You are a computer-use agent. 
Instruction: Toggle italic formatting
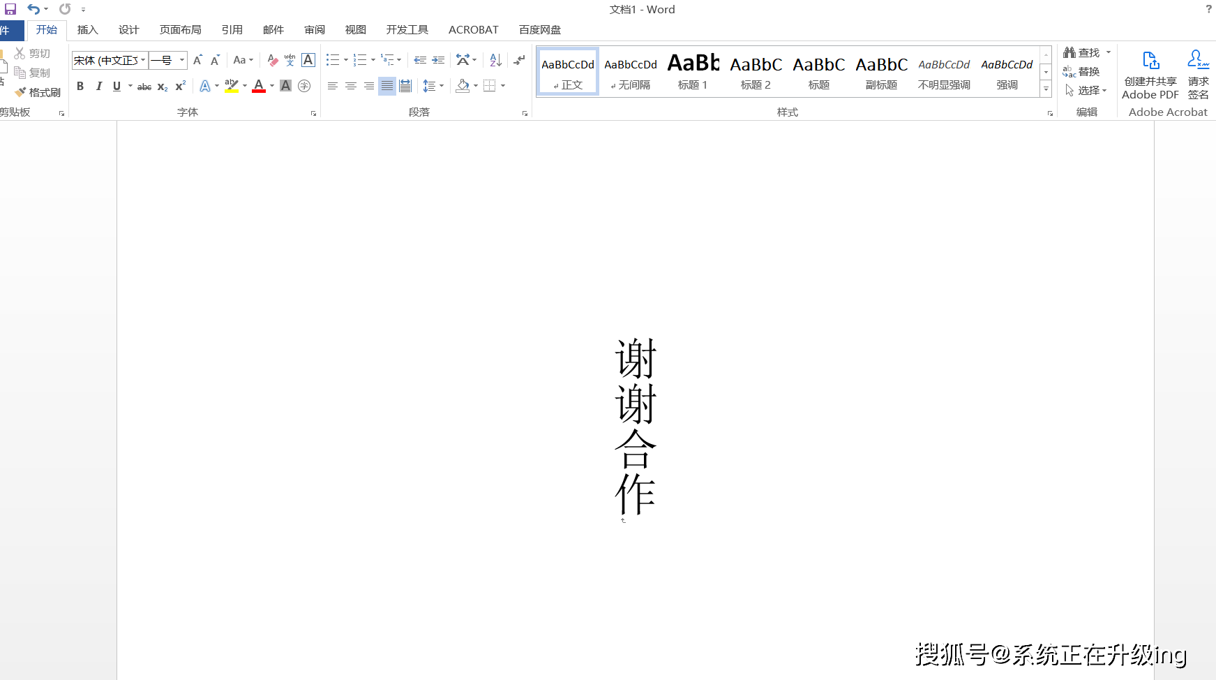[x=98, y=86]
